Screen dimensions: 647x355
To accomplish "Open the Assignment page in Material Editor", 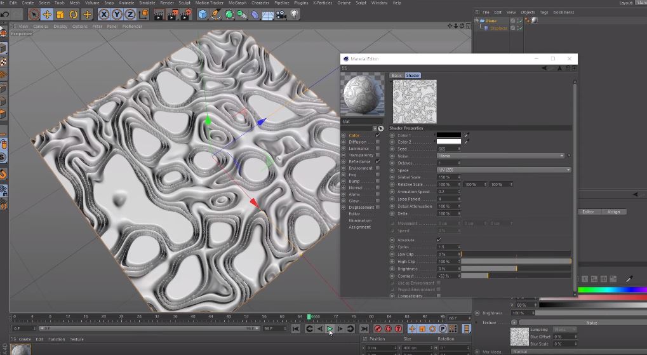I will (x=360, y=227).
